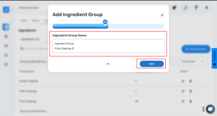Close the Add Ingredient Group dialog

click(162, 15)
